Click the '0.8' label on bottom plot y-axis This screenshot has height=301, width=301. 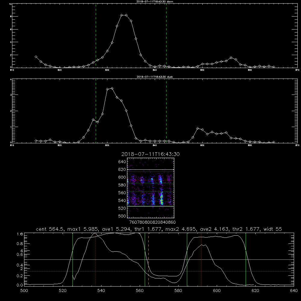(x=20, y=244)
